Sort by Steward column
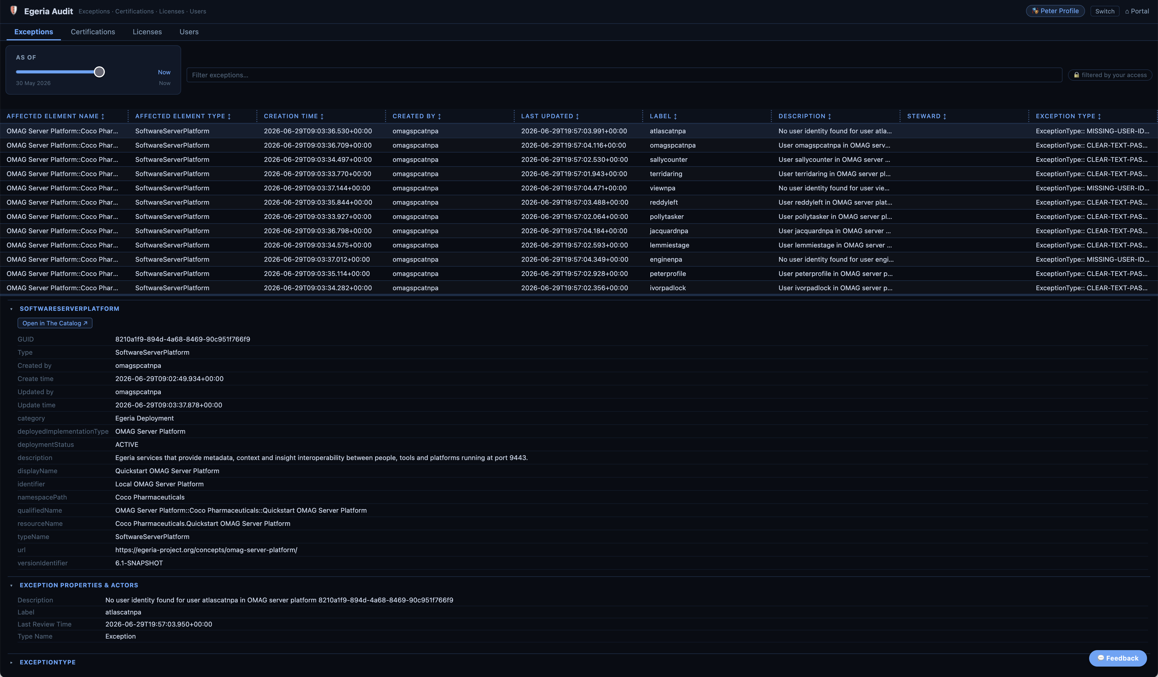The width and height of the screenshot is (1158, 677). click(x=926, y=116)
